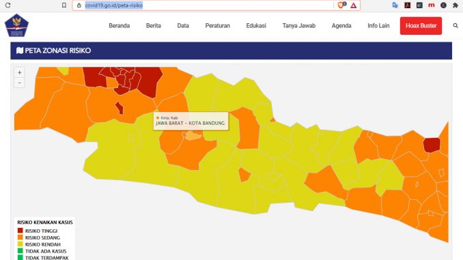463x260 pixels.
Task: Click the Brave rewards triangle icon
Action: coord(354,5)
